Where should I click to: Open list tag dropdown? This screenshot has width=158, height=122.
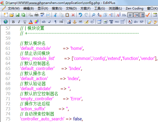[123, 21]
